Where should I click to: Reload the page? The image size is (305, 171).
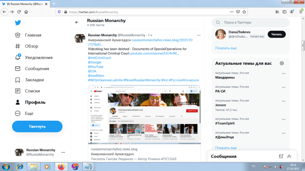[x=19, y=12]
